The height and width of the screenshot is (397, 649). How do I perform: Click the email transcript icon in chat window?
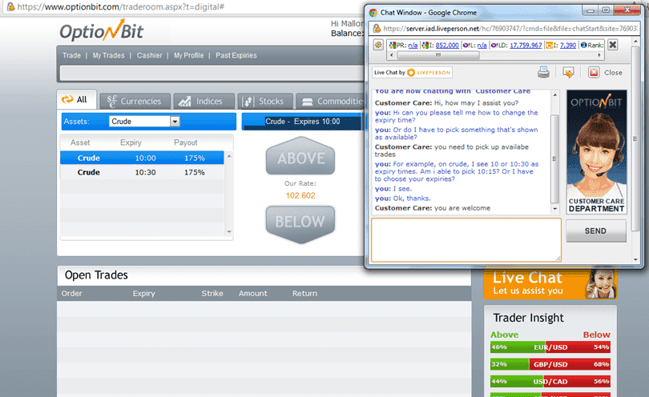tap(568, 72)
